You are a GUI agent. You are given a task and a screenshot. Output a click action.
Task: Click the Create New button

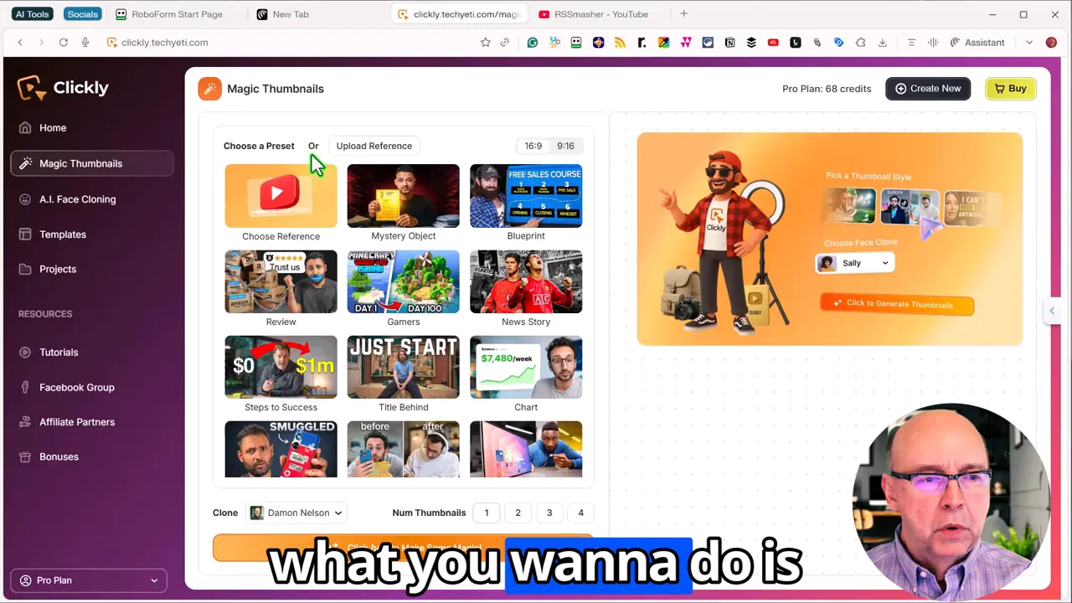tap(928, 88)
